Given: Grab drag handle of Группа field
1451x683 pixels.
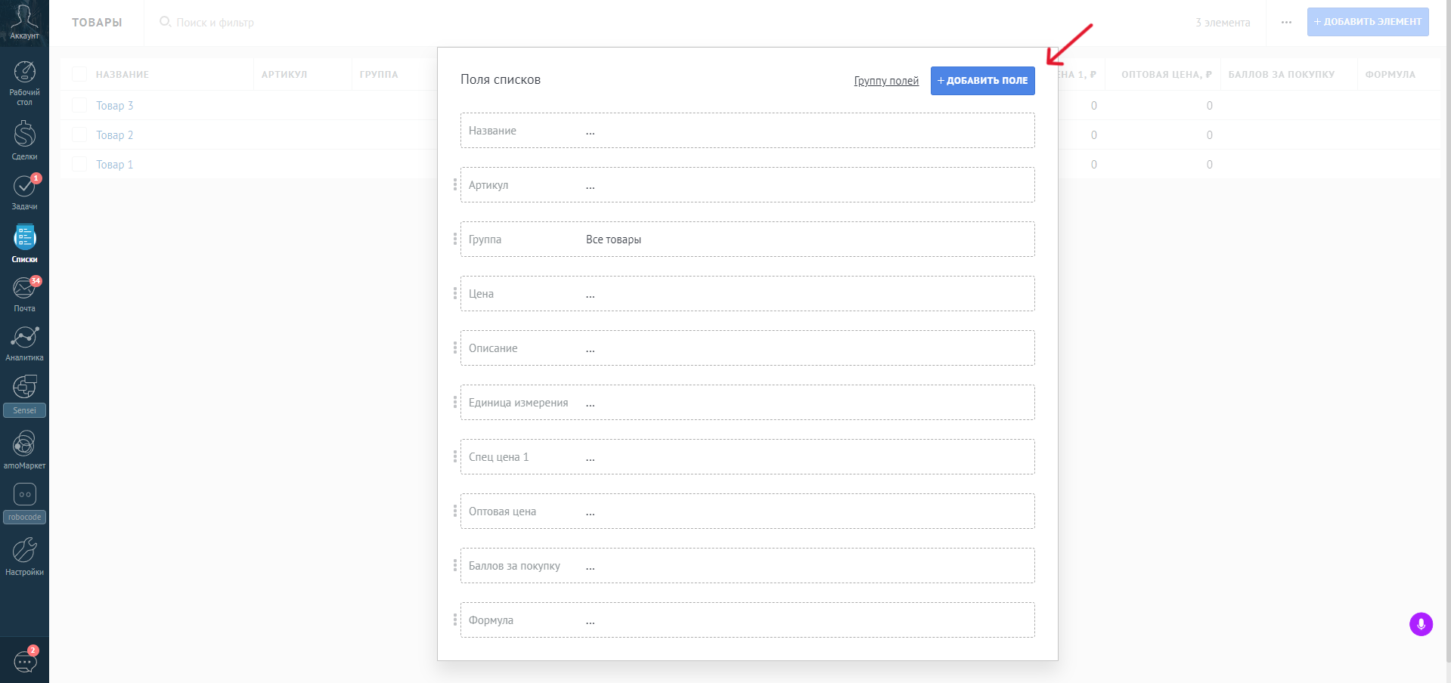Looking at the screenshot, I should pyautogui.click(x=454, y=239).
